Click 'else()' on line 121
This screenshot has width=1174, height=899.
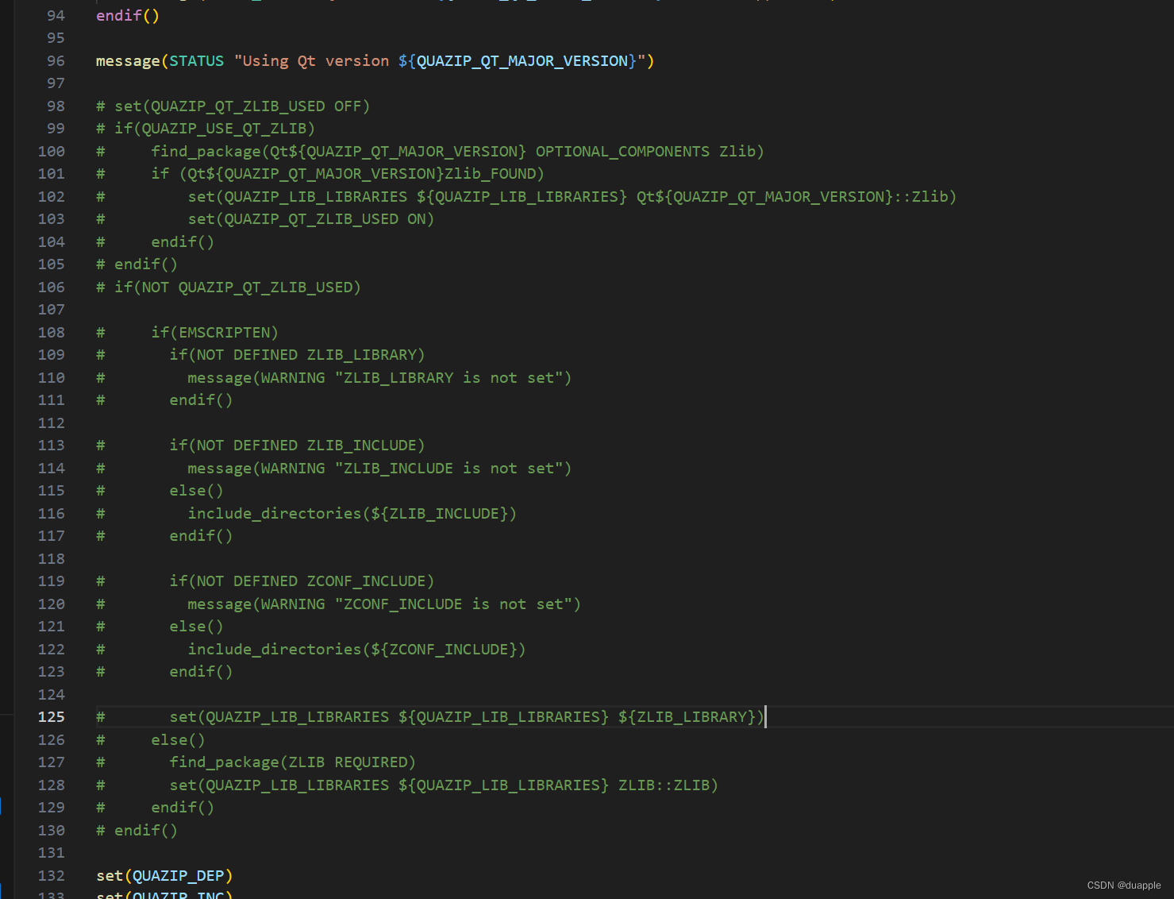pyautogui.click(x=197, y=627)
